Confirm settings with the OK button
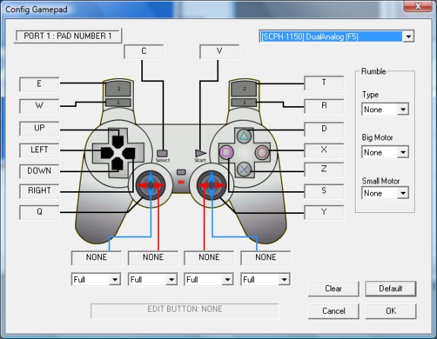Image resolution: width=437 pixels, height=339 pixels. [x=391, y=311]
